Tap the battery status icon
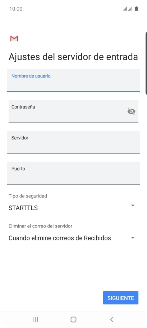Screen dimensions: 147x328 click(x=136, y=9)
